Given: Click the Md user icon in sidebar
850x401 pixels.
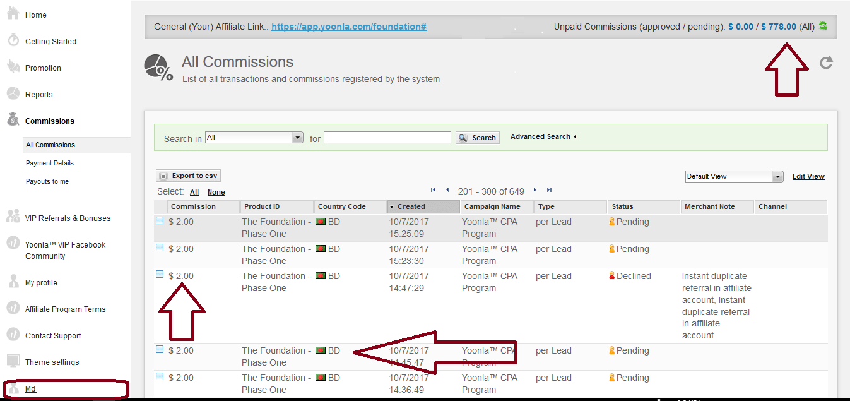Looking at the screenshot, I should (x=13, y=388).
